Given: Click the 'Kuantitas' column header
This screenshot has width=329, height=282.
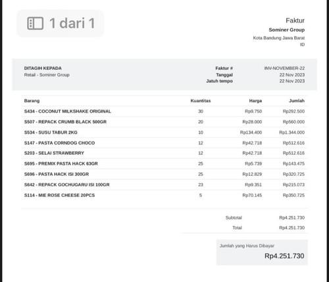Looking at the screenshot, I should click(x=201, y=101).
